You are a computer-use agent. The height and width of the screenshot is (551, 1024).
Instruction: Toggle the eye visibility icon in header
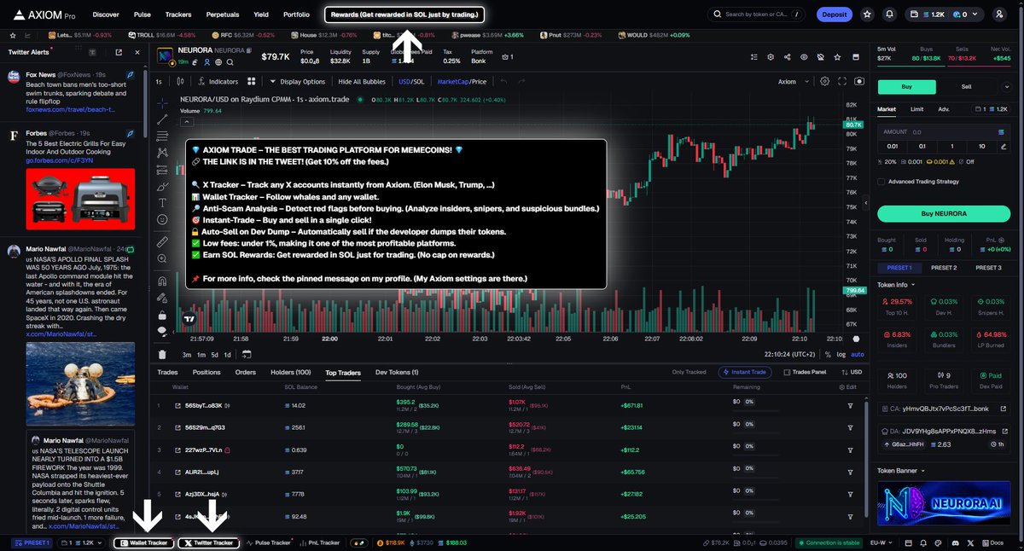coord(803,56)
